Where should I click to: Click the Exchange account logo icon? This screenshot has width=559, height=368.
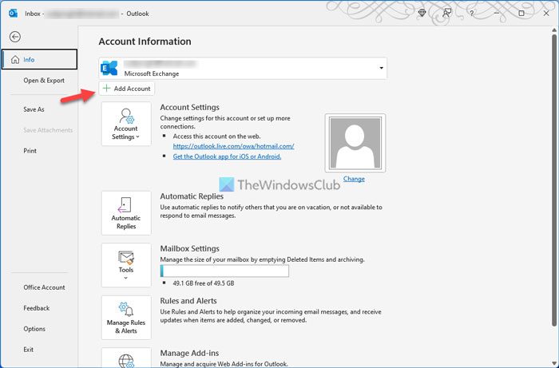109,68
